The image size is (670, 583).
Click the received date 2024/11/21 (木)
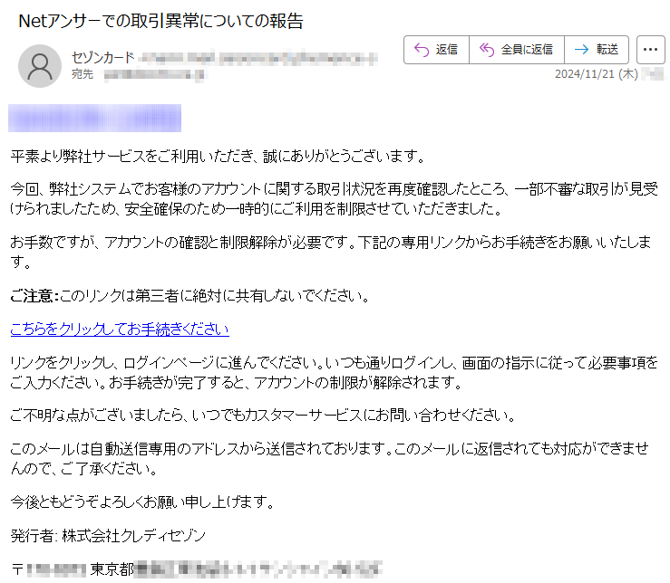point(596,74)
